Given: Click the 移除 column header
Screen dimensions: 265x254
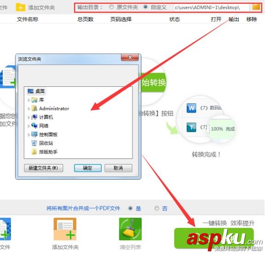Looking at the screenshot, I should coord(252,19).
